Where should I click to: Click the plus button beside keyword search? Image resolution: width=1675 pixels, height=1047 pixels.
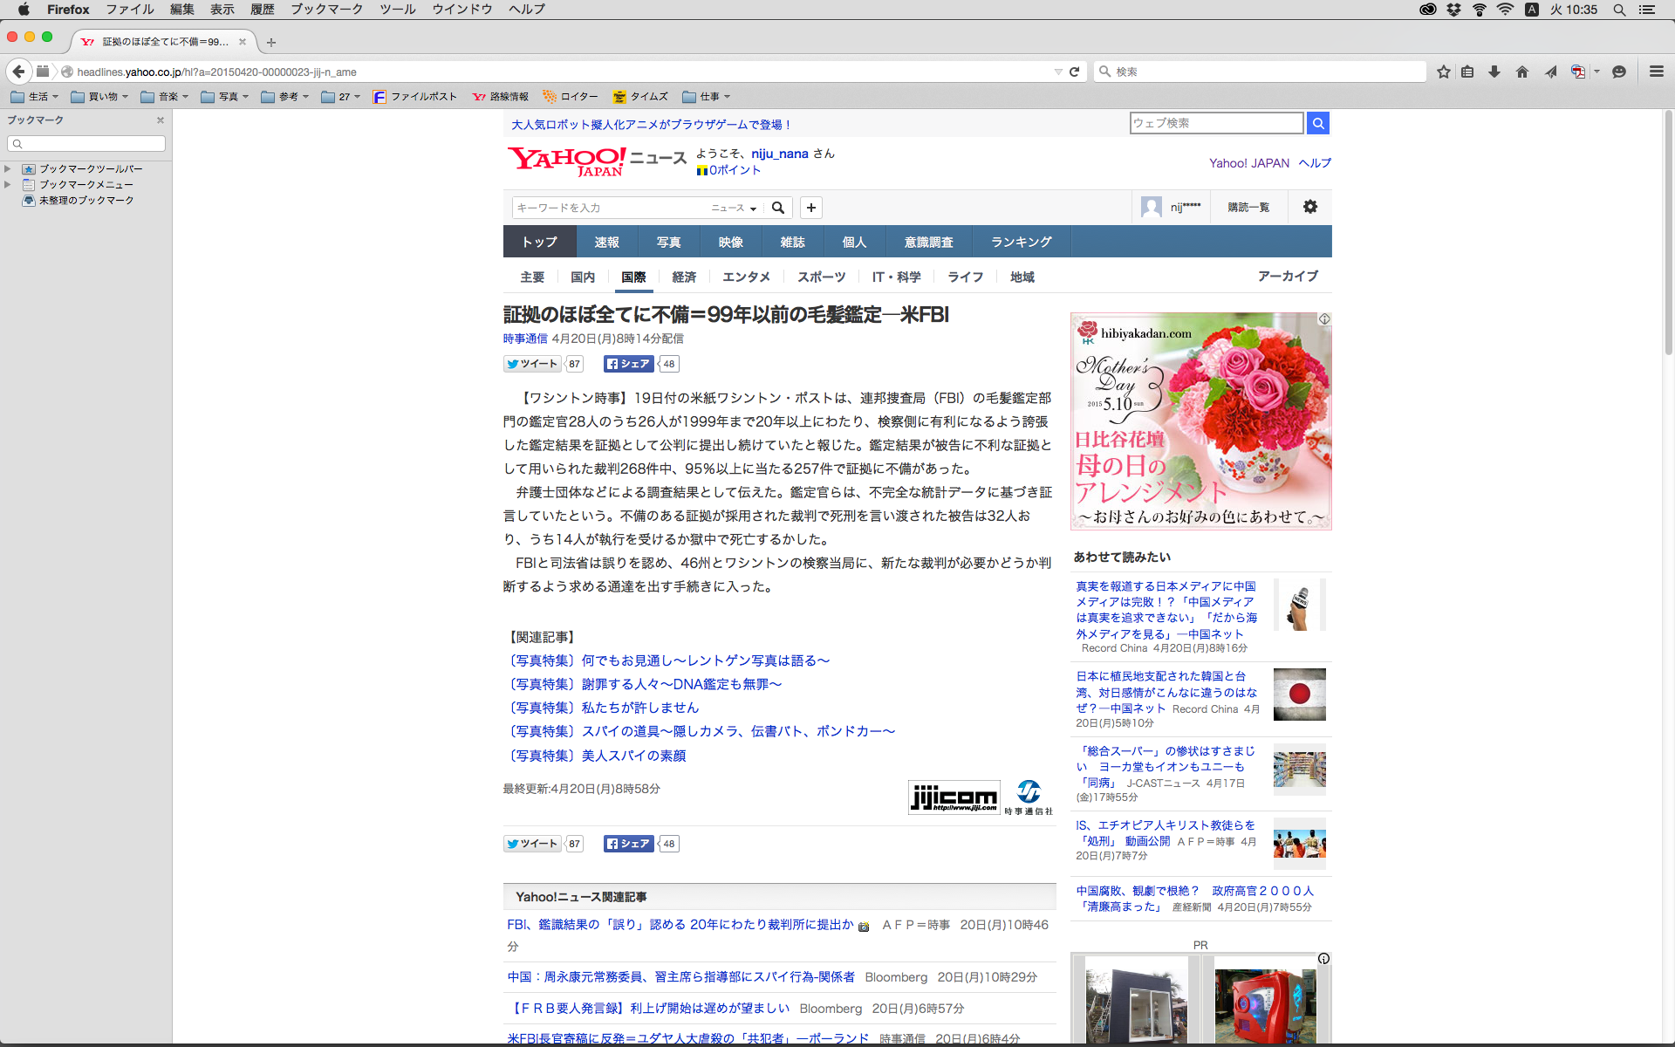coord(811,208)
